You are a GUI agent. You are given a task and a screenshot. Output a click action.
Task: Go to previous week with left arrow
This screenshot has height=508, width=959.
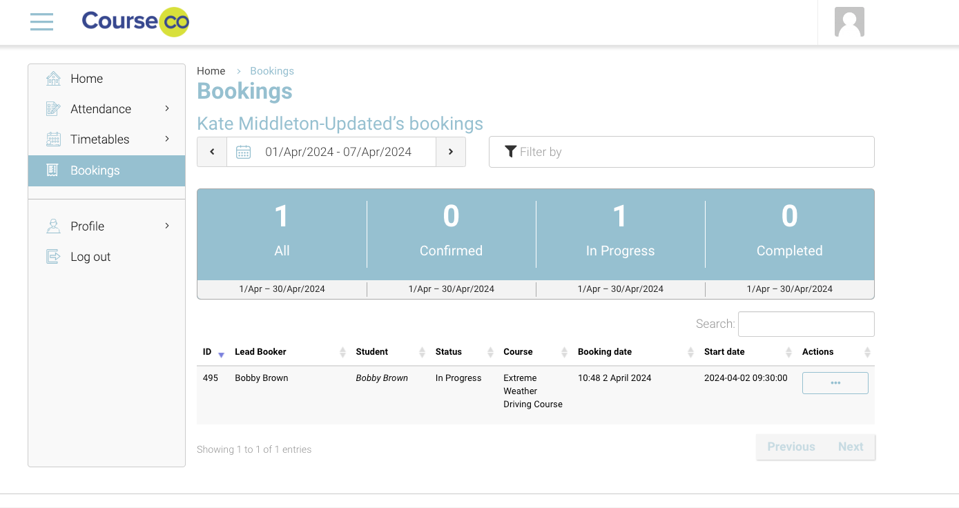[x=212, y=152]
